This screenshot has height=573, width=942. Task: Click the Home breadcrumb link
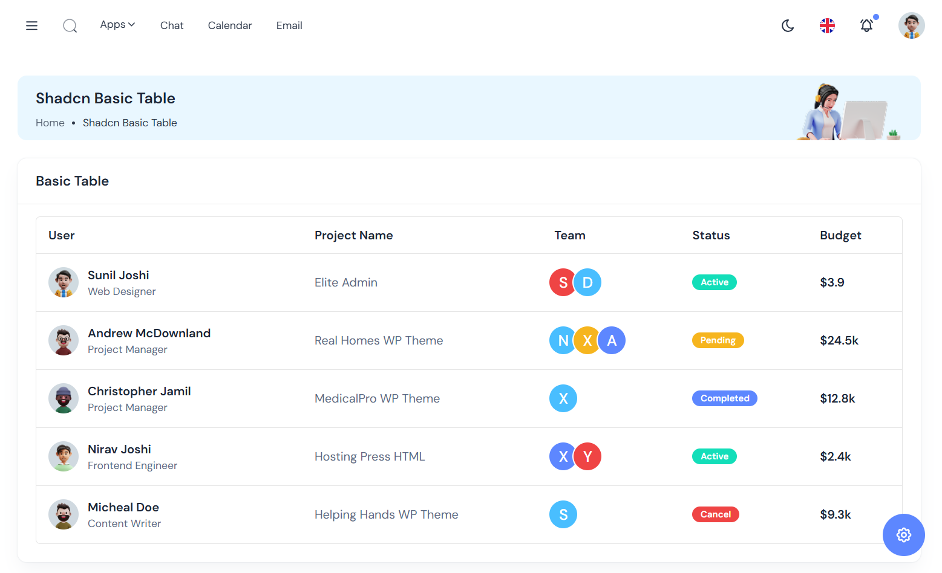(x=50, y=123)
